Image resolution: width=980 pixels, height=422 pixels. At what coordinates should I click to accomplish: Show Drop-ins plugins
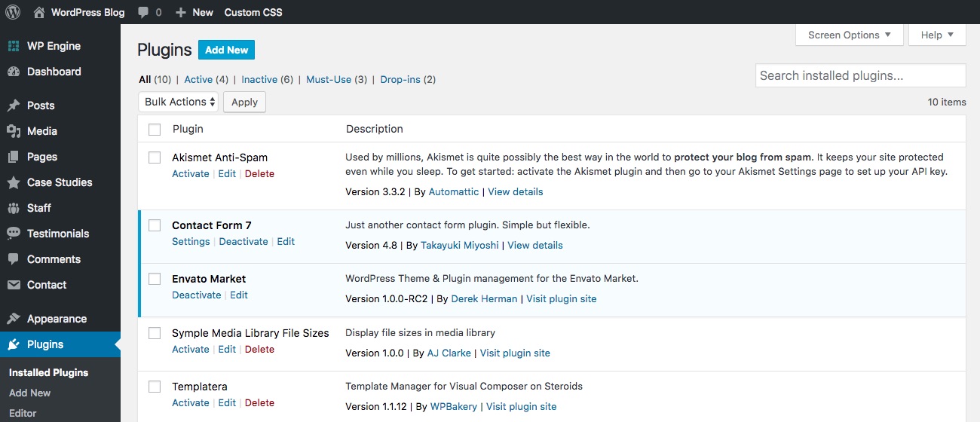(x=400, y=79)
